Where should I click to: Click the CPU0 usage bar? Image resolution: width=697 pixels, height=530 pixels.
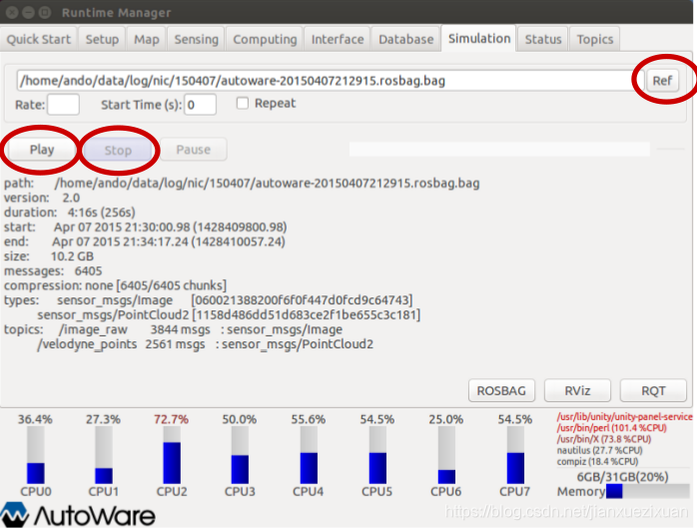(36, 455)
